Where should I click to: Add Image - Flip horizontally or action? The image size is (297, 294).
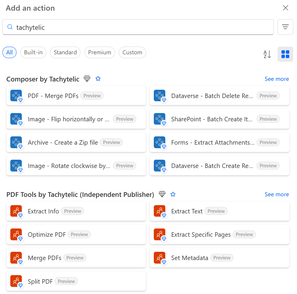tap(76, 119)
